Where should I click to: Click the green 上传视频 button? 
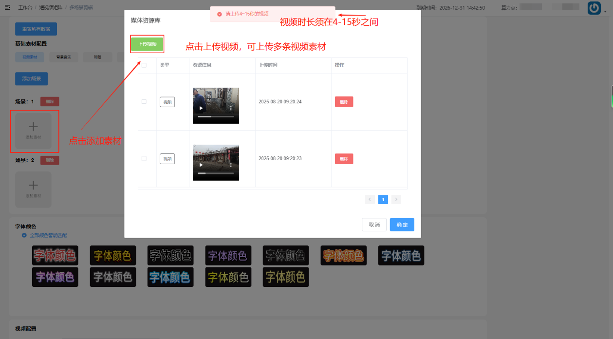pyautogui.click(x=147, y=44)
